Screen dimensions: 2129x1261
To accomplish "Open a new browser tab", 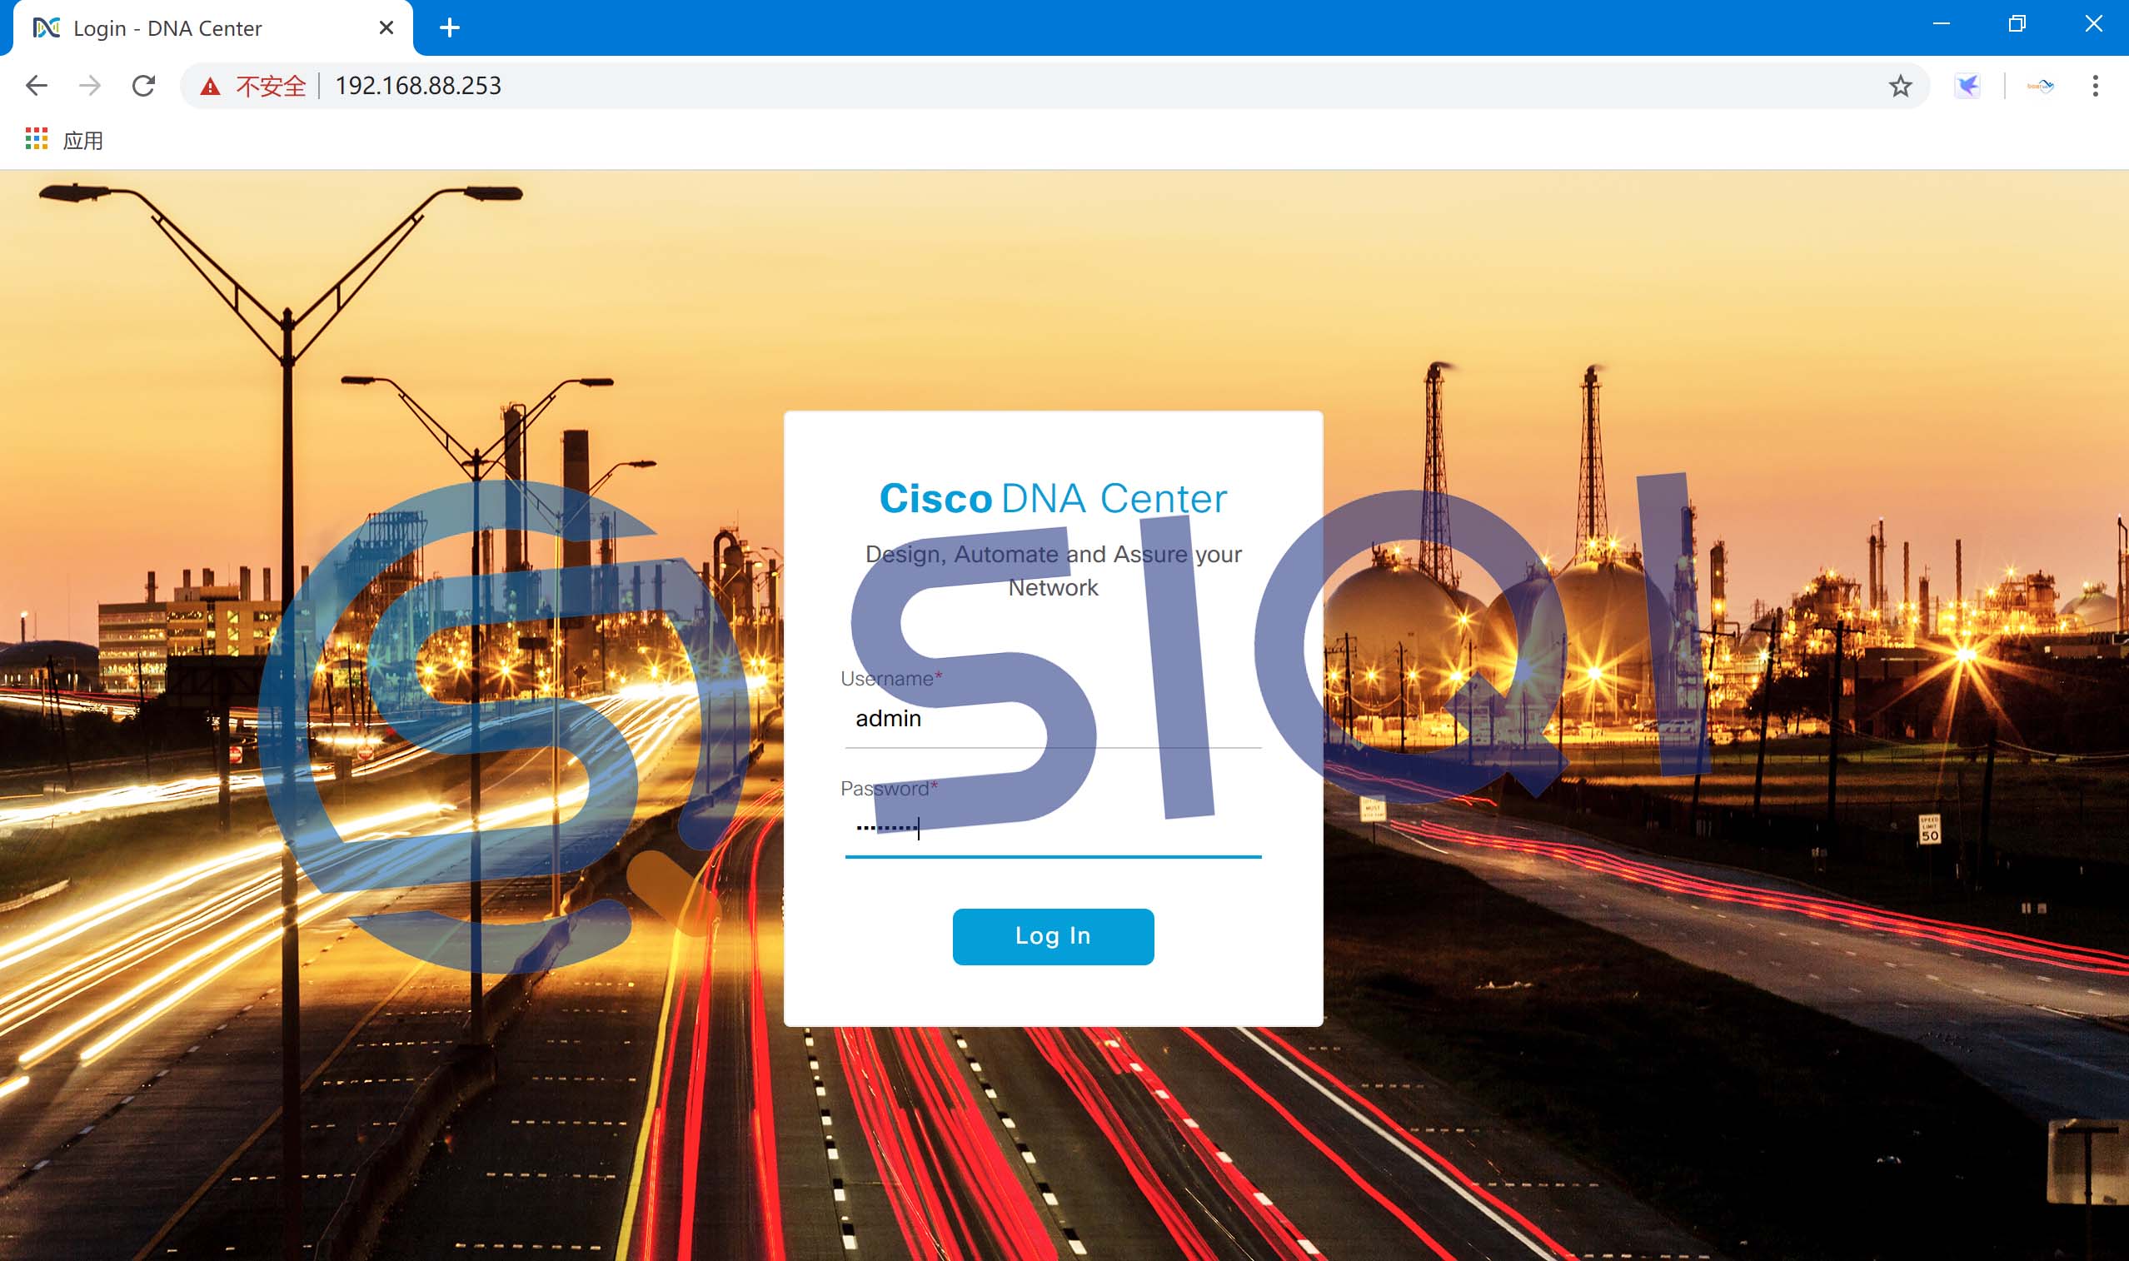I will (450, 28).
